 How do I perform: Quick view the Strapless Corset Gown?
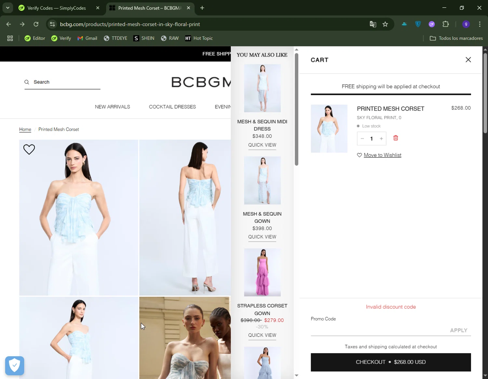tap(262, 335)
